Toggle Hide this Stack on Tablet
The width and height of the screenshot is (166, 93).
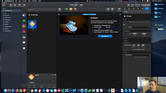tap(138, 45)
